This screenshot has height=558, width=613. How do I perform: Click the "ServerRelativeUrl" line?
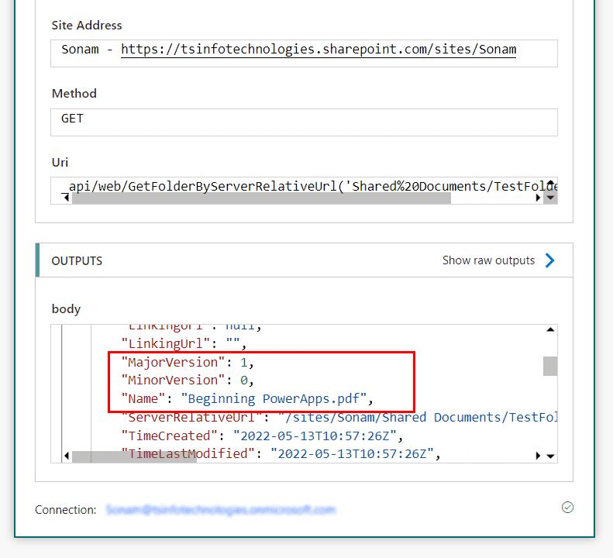pyautogui.click(x=339, y=417)
